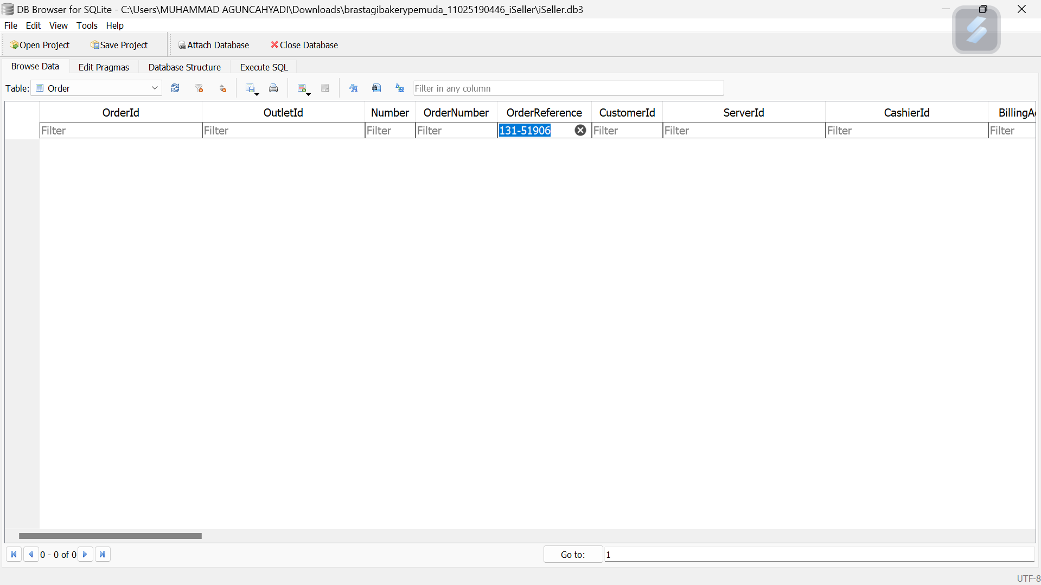Delete current record icon
The image size is (1041, 585).
325,88
